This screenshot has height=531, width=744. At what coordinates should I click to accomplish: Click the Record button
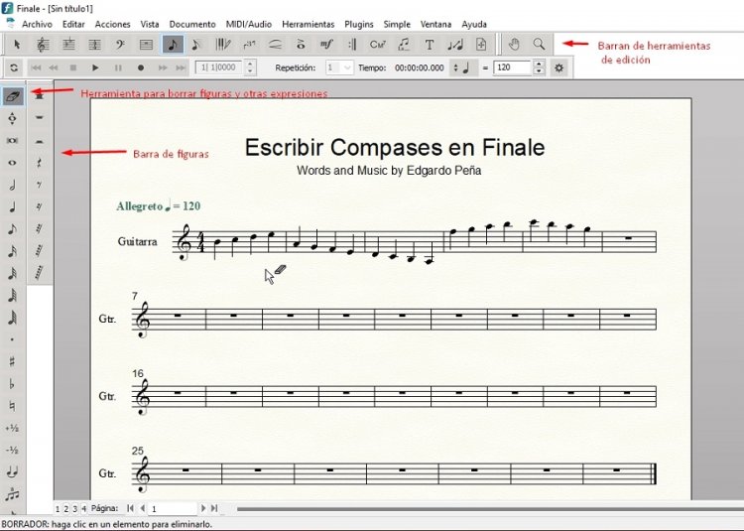point(141,67)
